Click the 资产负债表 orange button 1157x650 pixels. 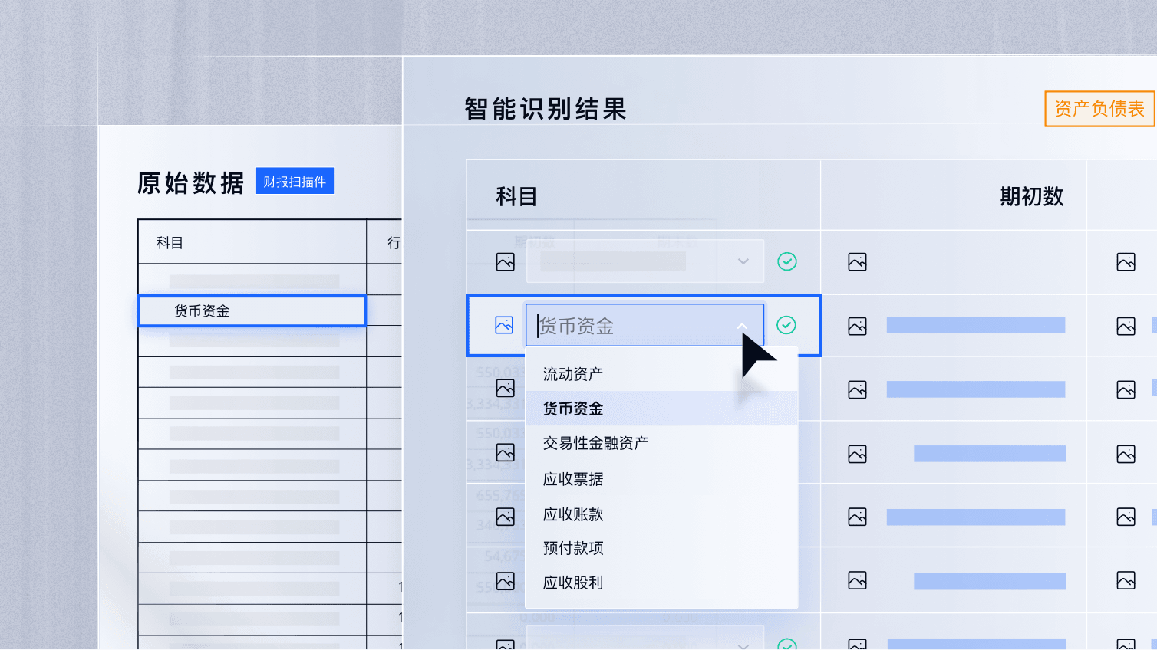(1099, 109)
